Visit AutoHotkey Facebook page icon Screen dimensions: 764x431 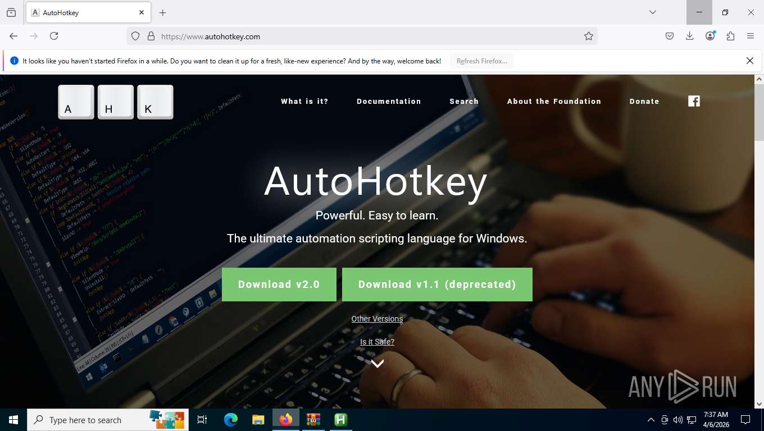tap(694, 101)
